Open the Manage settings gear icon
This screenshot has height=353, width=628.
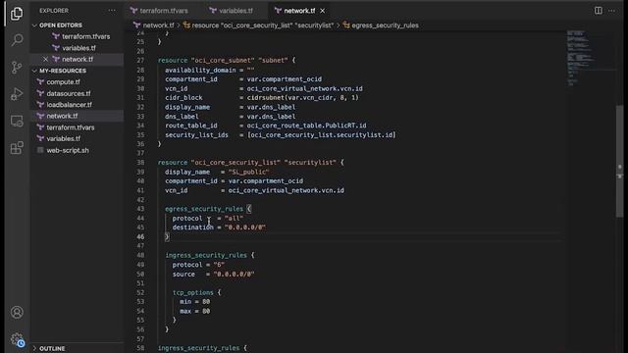point(18,340)
